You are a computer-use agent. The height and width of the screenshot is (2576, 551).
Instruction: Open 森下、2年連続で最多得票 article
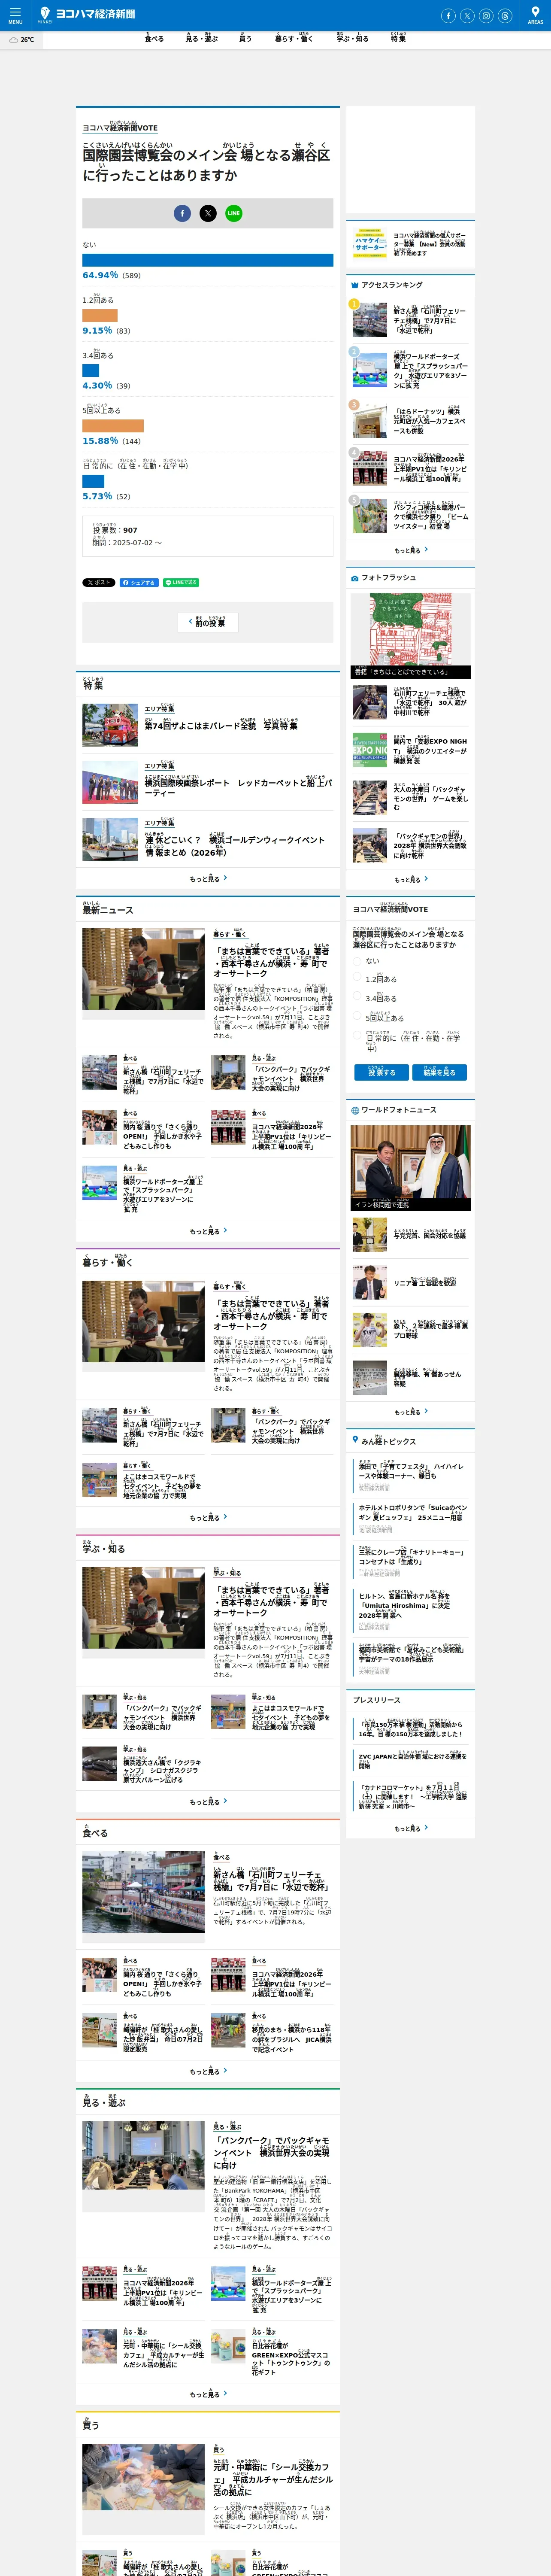(x=430, y=1330)
